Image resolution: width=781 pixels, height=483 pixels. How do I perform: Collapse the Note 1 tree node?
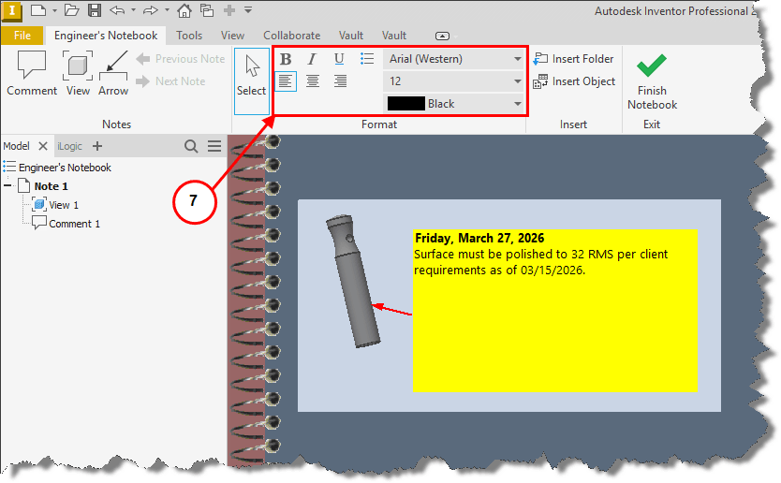8,185
